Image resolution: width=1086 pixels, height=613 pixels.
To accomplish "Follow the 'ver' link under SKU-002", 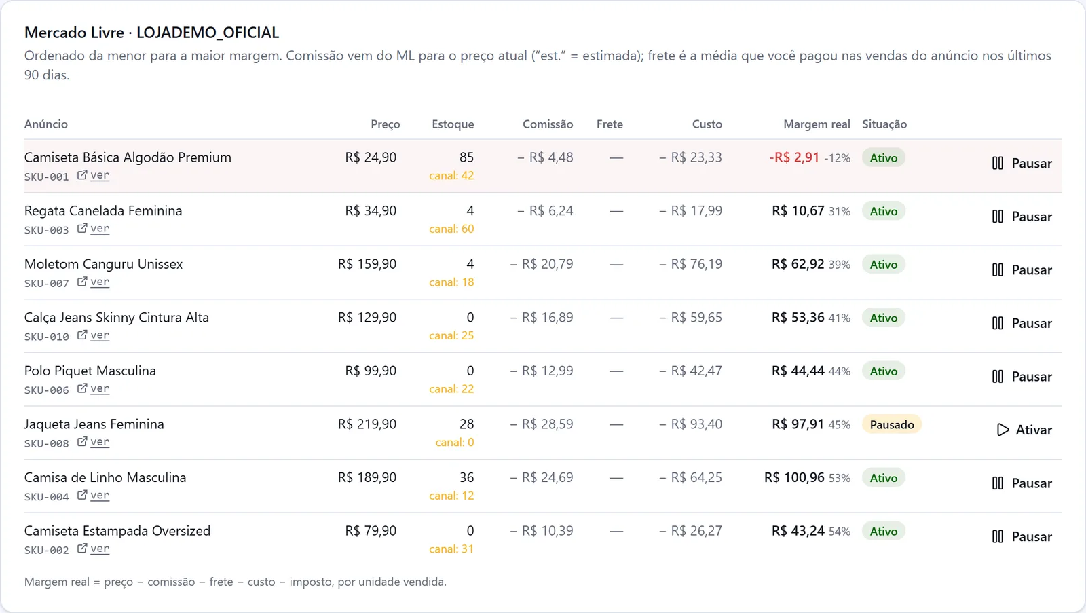I will click(x=100, y=549).
